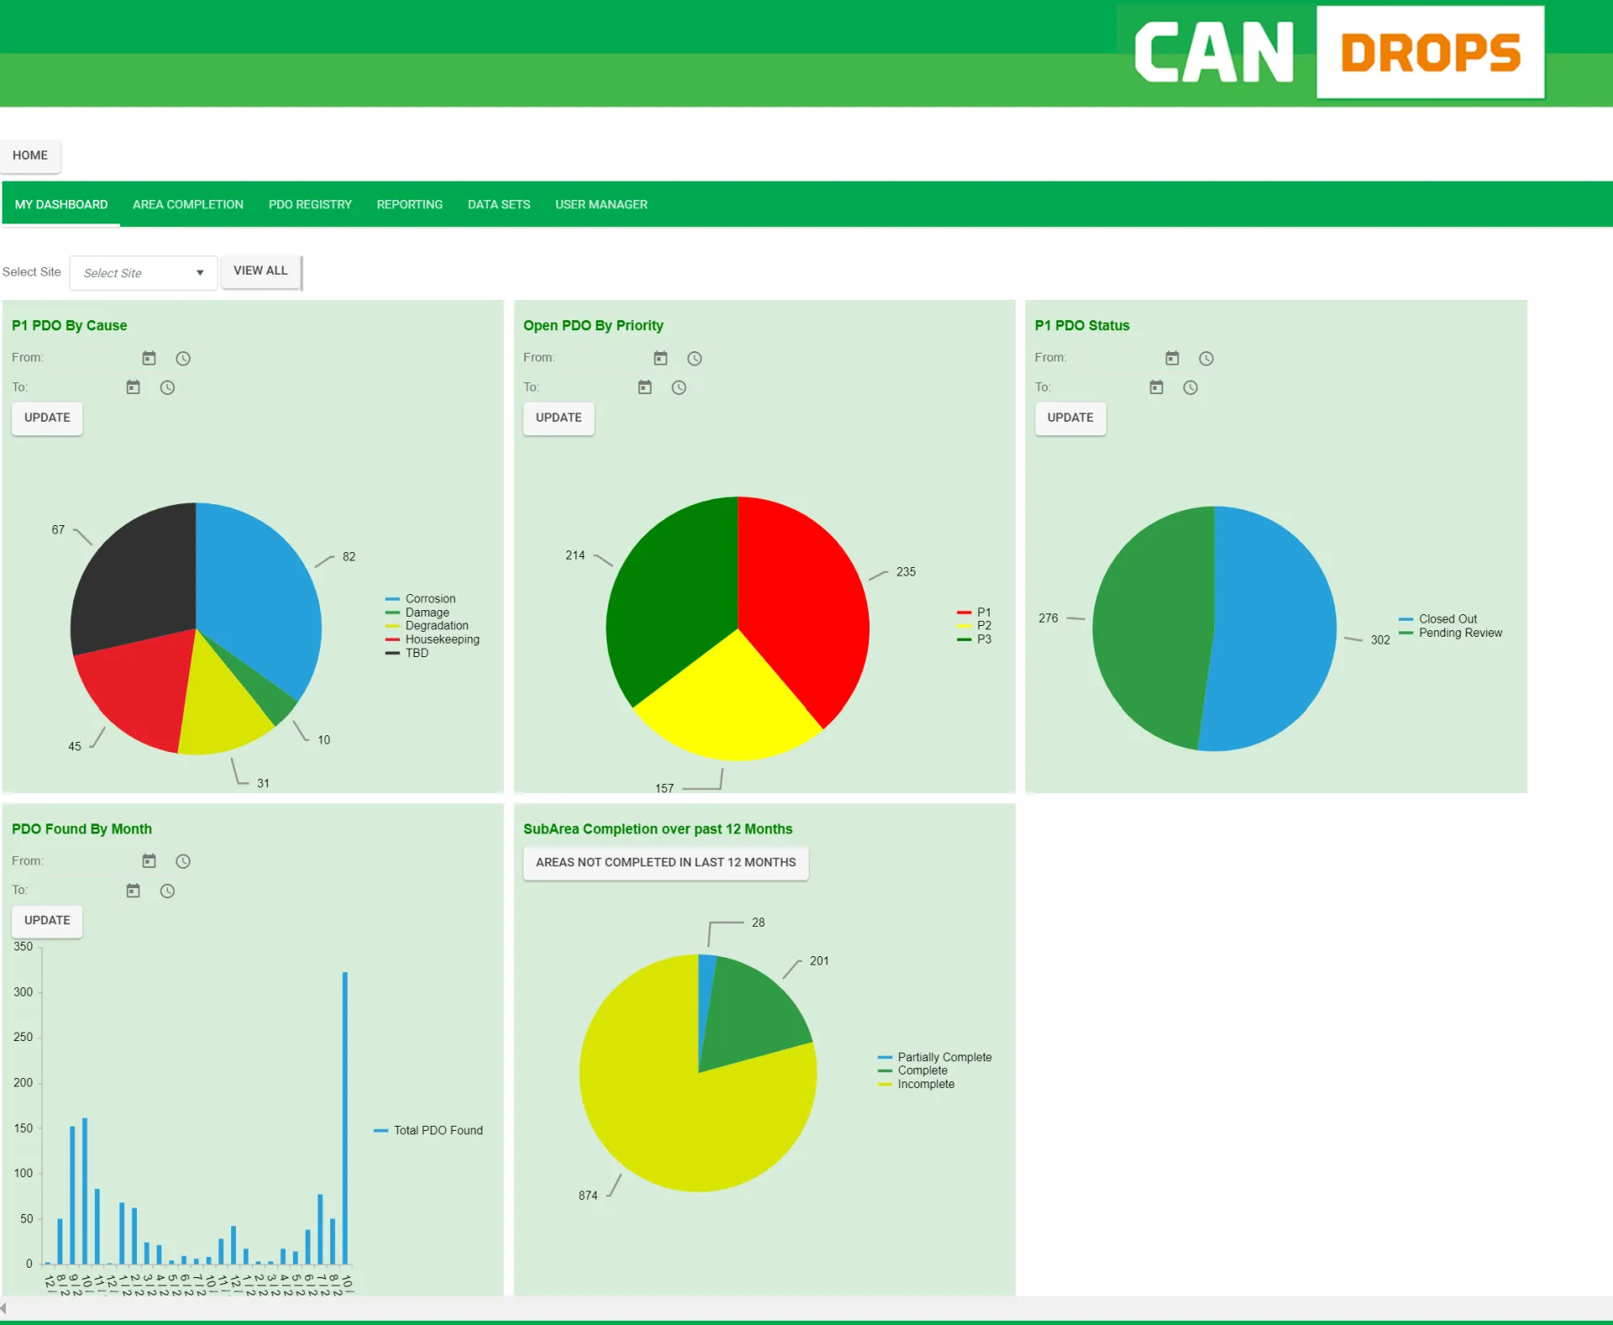The image size is (1613, 1325).
Task: Click the Select Site dropdown arrow
Action: click(x=200, y=273)
